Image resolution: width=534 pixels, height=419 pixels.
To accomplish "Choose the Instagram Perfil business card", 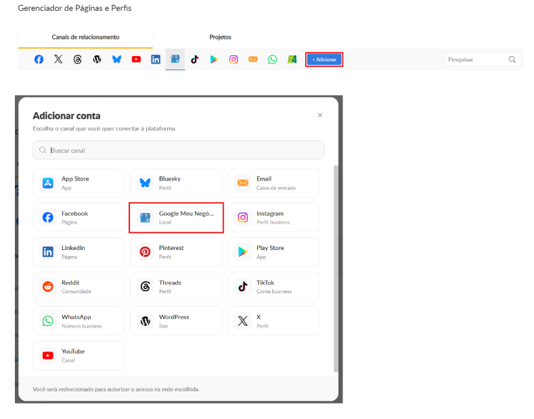I will [x=273, y=218].
